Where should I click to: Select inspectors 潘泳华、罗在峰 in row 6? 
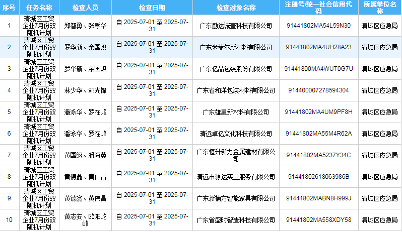(x=85, y=134)
